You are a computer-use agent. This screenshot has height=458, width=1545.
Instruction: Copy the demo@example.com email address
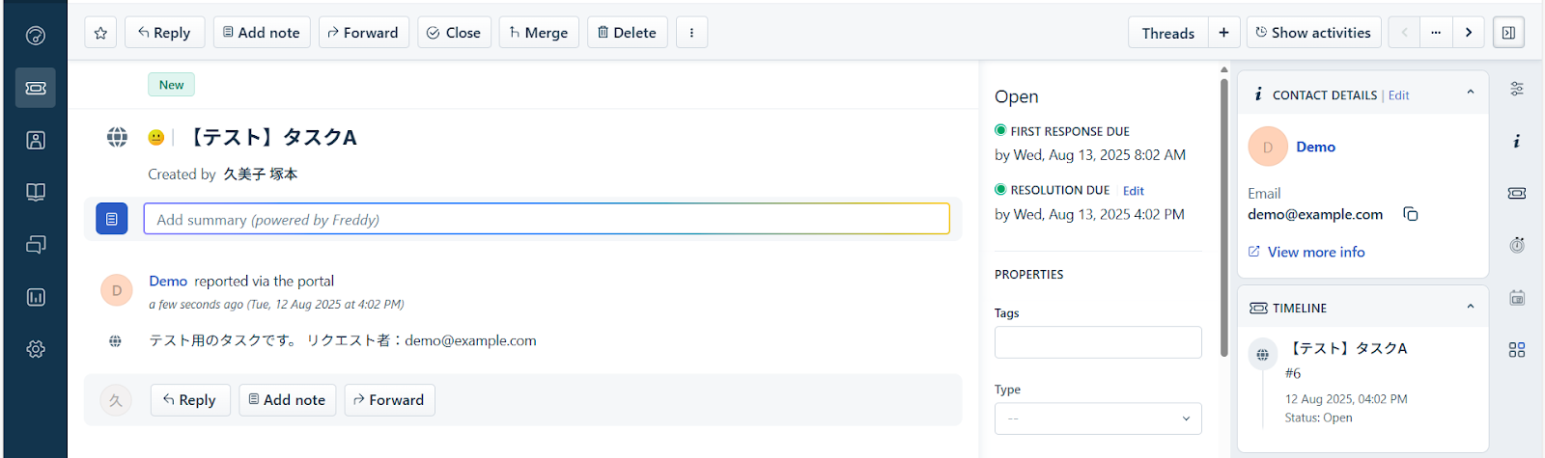pyautogui.click(x=1411, y=214)
